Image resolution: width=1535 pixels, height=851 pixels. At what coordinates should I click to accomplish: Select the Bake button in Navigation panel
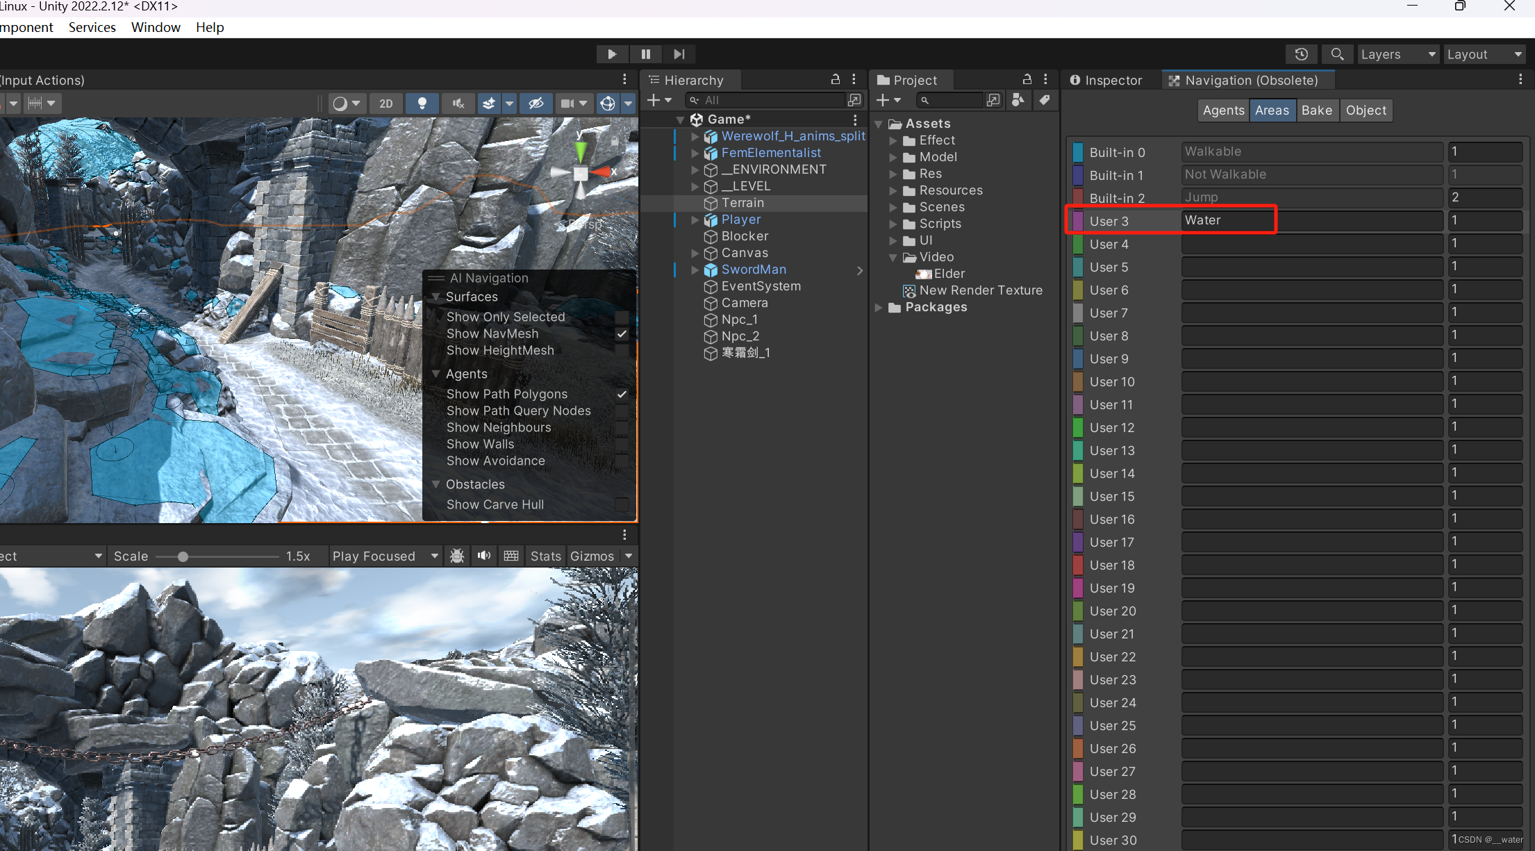tap(1318, 110)
